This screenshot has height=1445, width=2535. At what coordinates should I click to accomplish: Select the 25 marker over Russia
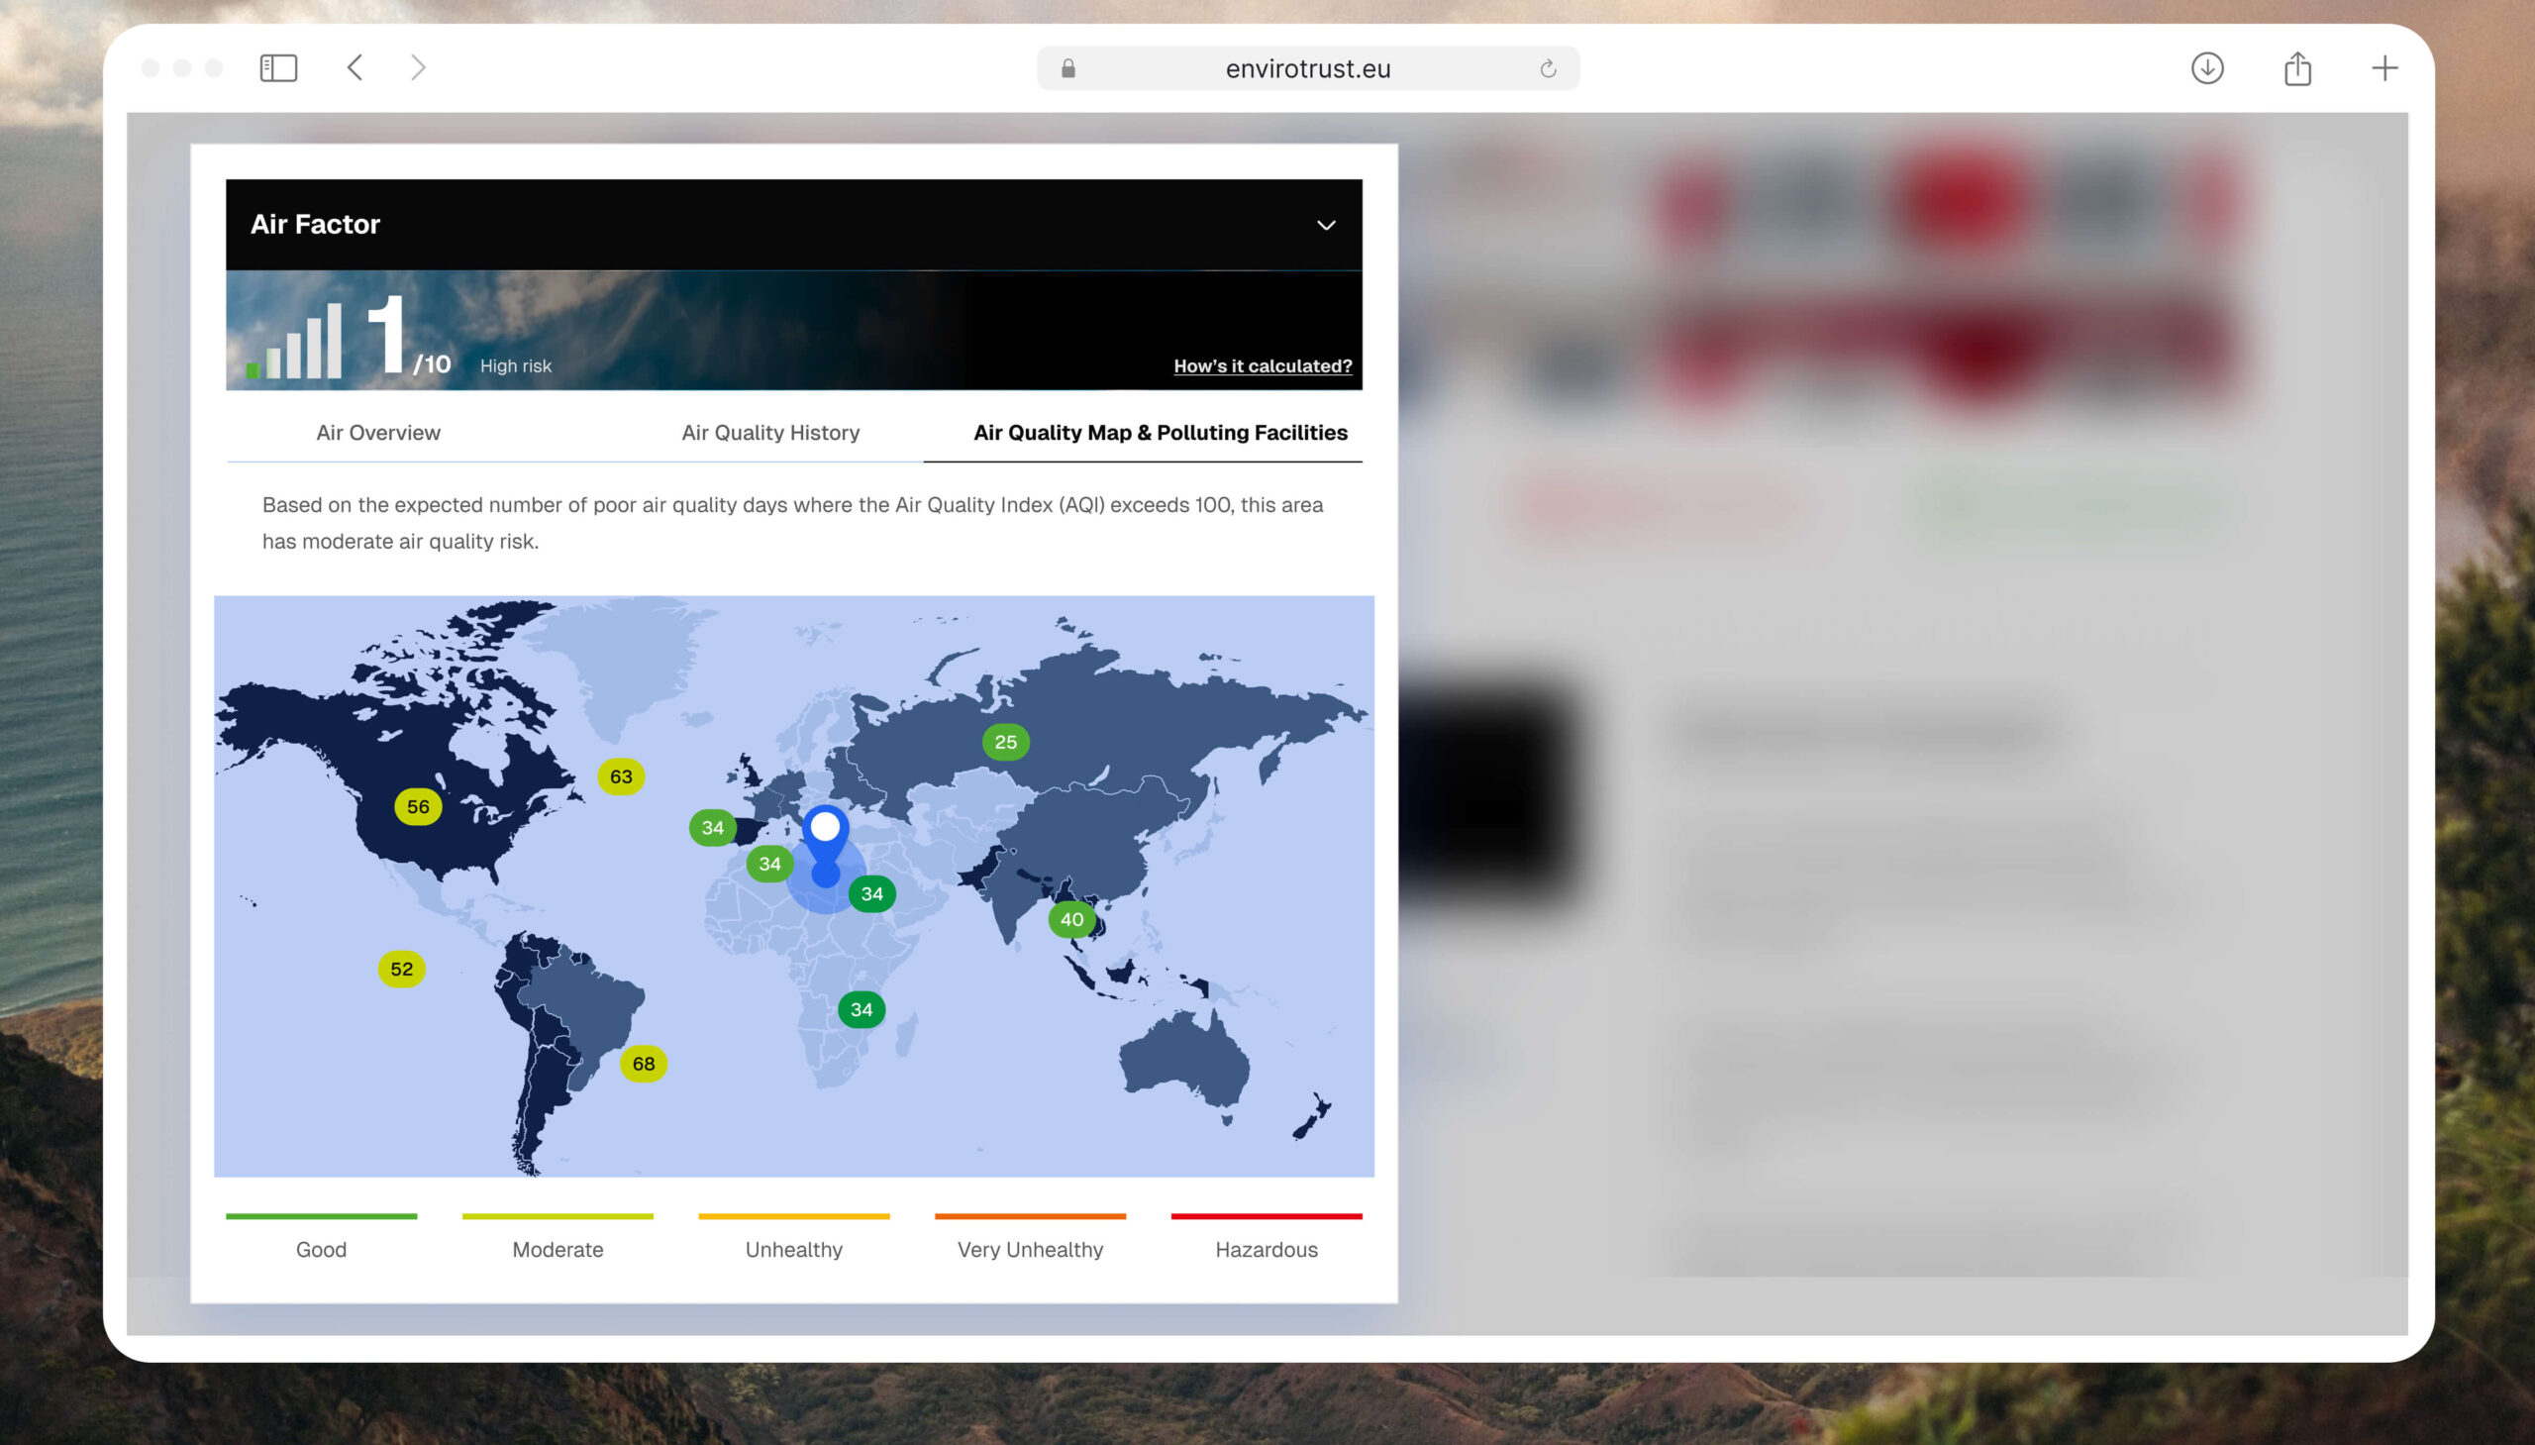pyautogui.click(x=1005, y=743)
